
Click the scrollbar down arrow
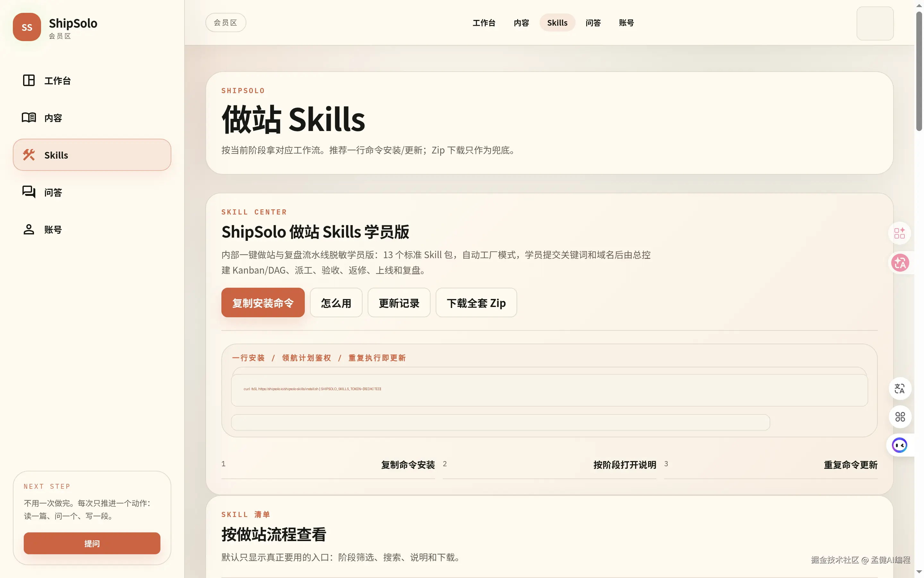[919, 572]
